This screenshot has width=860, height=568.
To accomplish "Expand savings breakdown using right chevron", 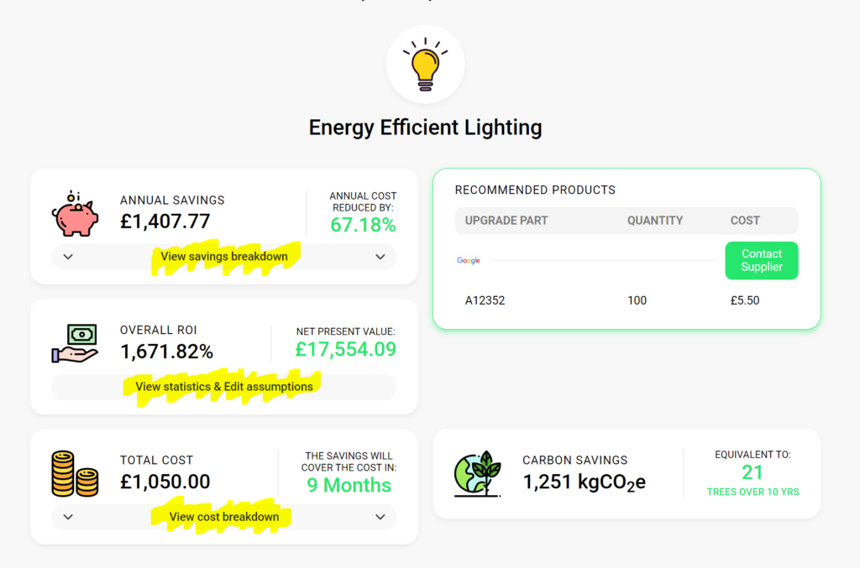I will 380,257.
